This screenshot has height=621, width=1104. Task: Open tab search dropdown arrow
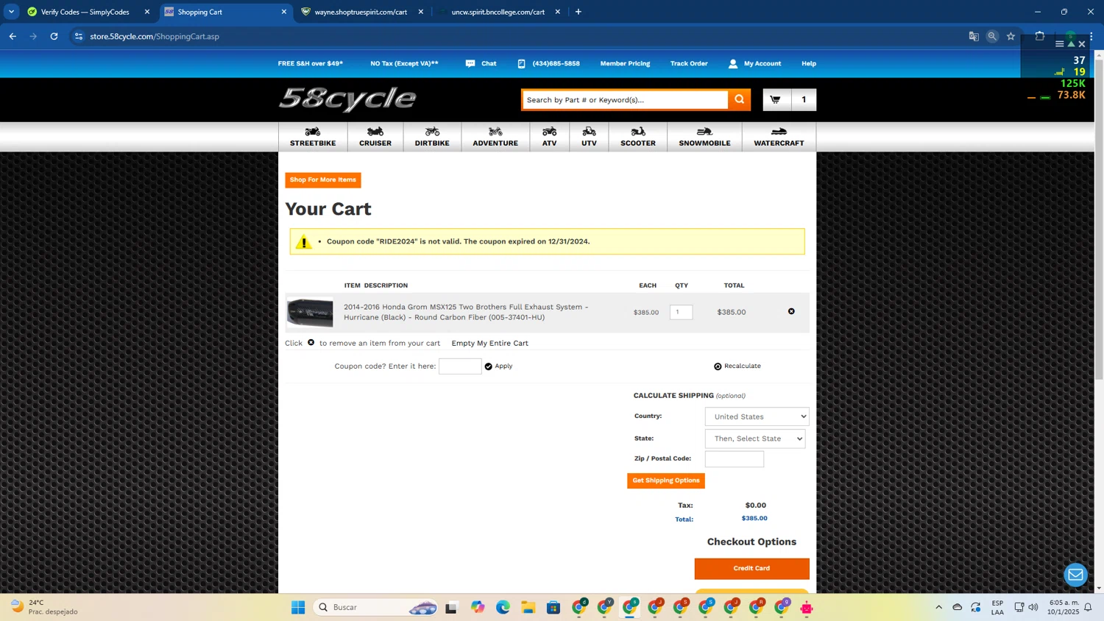(x=11, y=12)
